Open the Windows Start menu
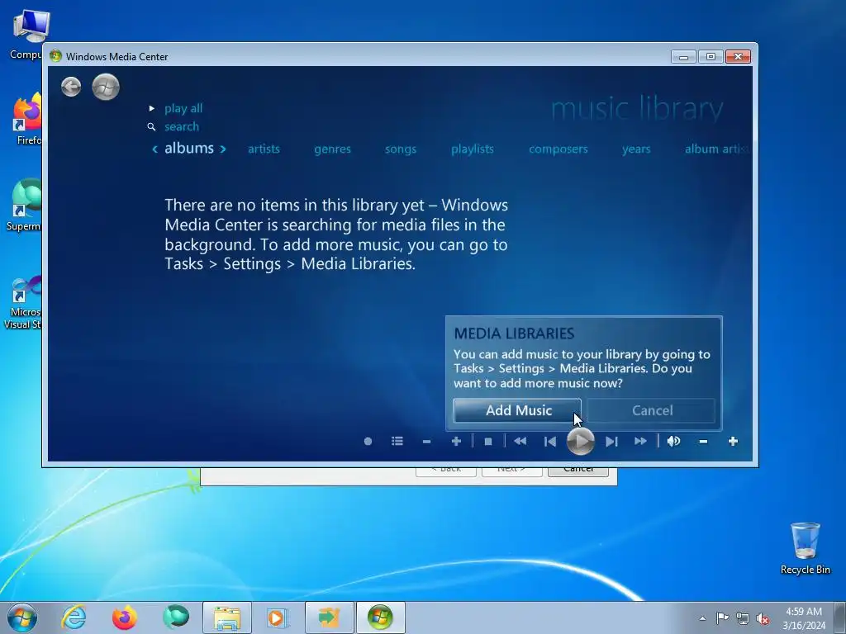This screenshot has width=846, height=634. pyautogui.click(x=21, y=617)
